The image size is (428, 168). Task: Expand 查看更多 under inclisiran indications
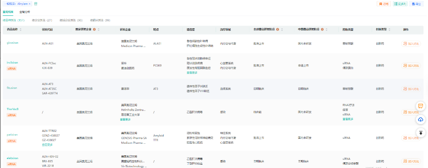[x=192, y=73]
